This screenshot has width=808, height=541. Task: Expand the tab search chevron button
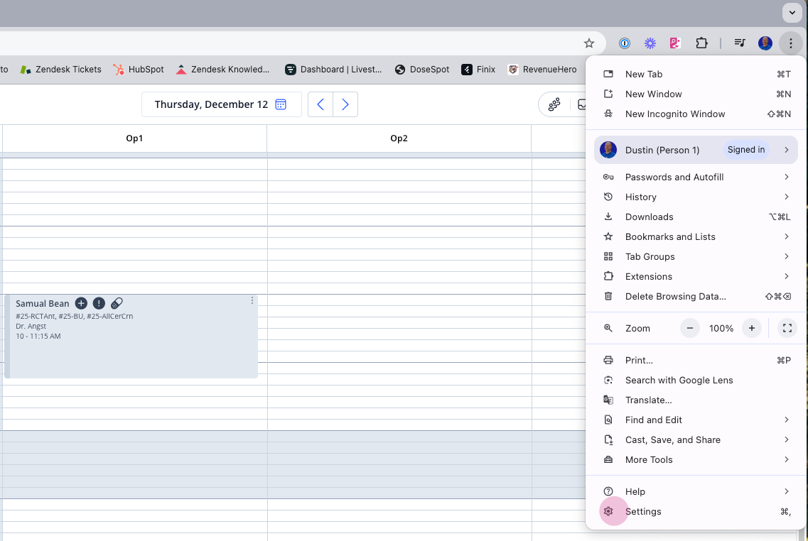(792, 13)
